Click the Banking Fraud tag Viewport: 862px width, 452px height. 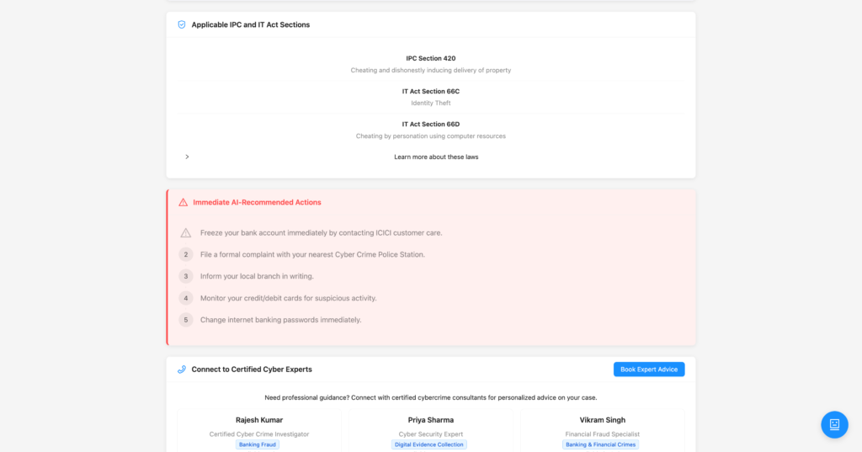(x=258, y=444)
